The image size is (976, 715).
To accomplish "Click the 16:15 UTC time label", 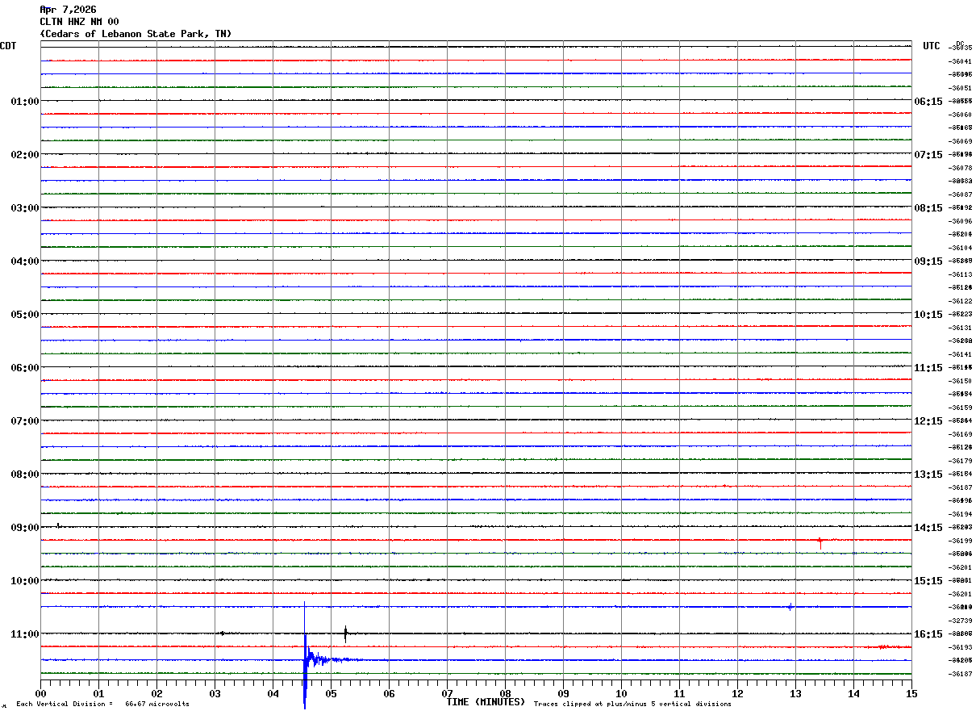I will [x=928, y=634].
